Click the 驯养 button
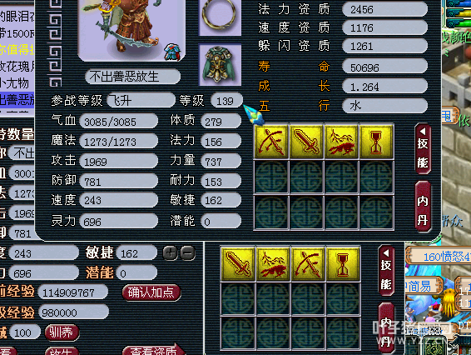This screenshot has width=471, height=355. (x=62, y=332)
